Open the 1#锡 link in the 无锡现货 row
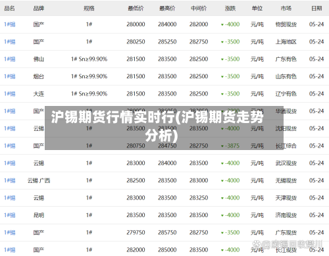329x256 pixels. [10, 180]
